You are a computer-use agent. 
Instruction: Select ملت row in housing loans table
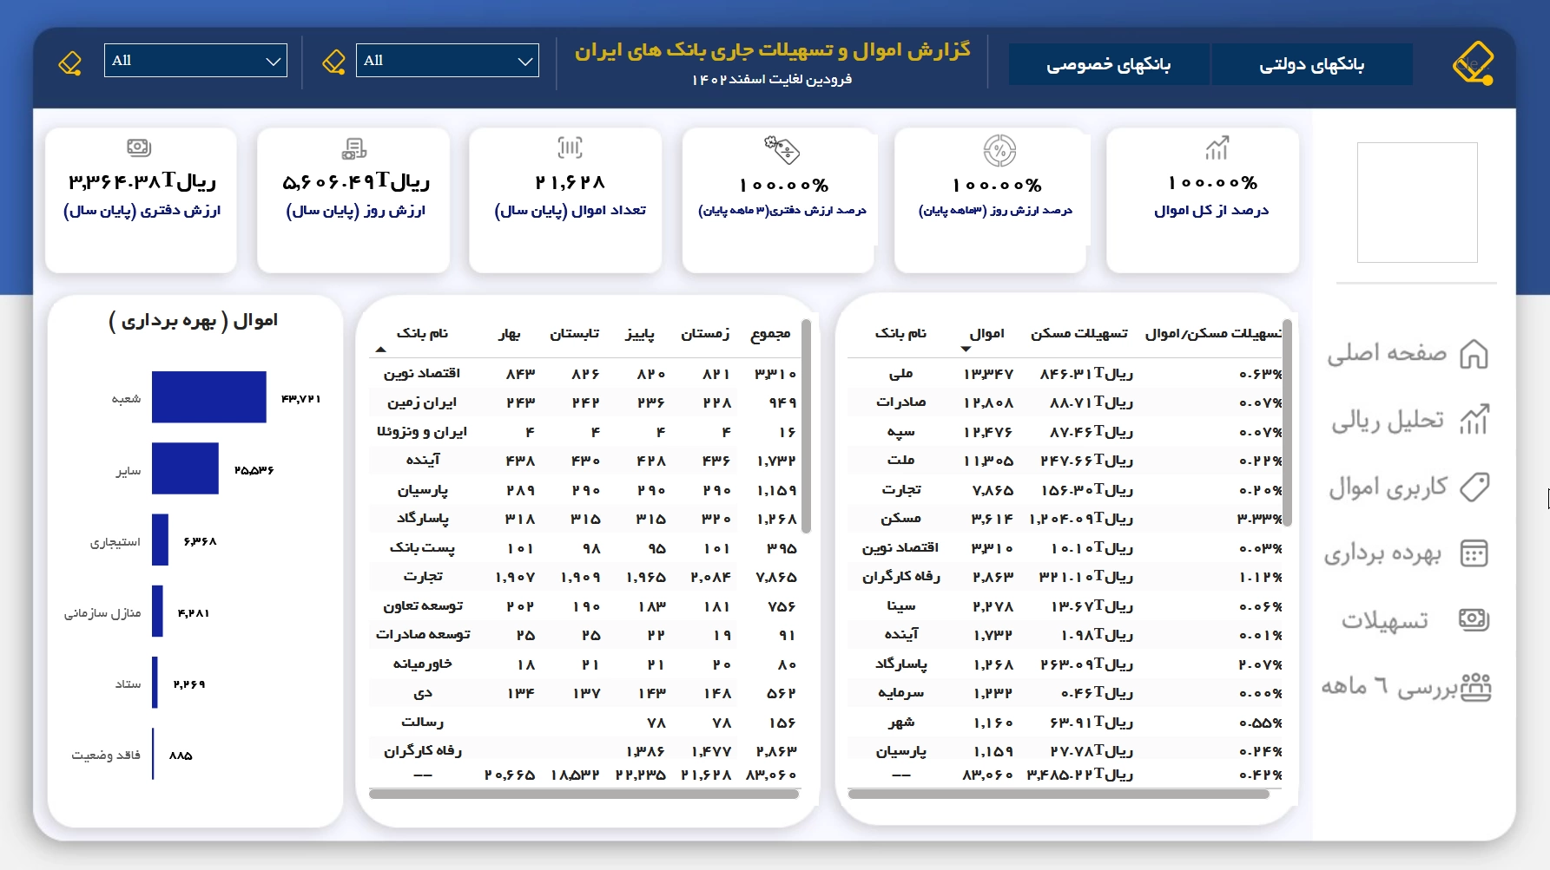(1065, 461)
